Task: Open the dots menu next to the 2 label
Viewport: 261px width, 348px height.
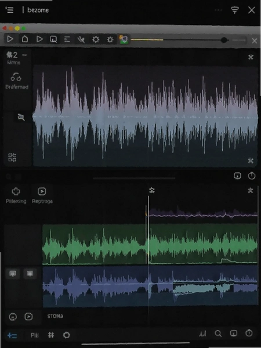Action: click(24, 55)
